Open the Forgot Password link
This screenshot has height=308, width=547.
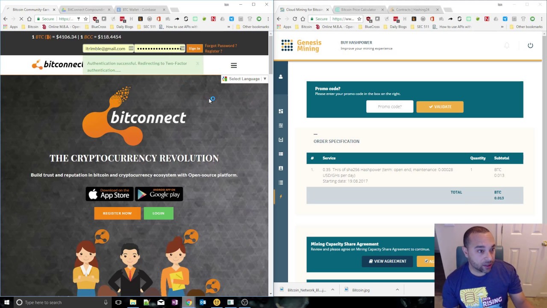coord(221,45)
